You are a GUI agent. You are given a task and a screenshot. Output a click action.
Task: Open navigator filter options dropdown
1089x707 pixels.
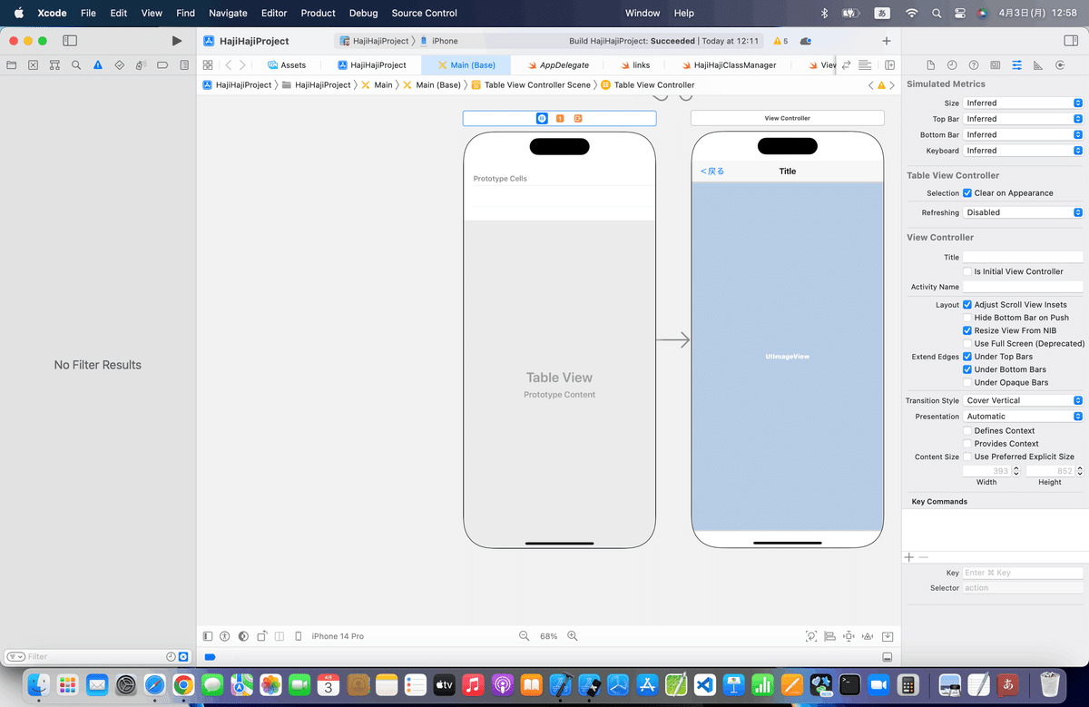pyautogui.click(x=14, y=656)
